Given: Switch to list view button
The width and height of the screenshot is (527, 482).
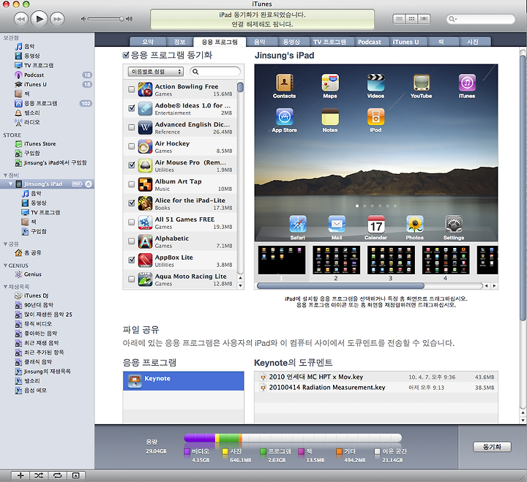Looking at the screenshot, I should click(399, 19).
